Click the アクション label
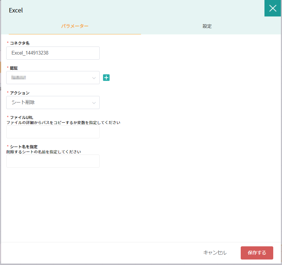This screenshot has width=282, height=265. [x=20, y=93]
